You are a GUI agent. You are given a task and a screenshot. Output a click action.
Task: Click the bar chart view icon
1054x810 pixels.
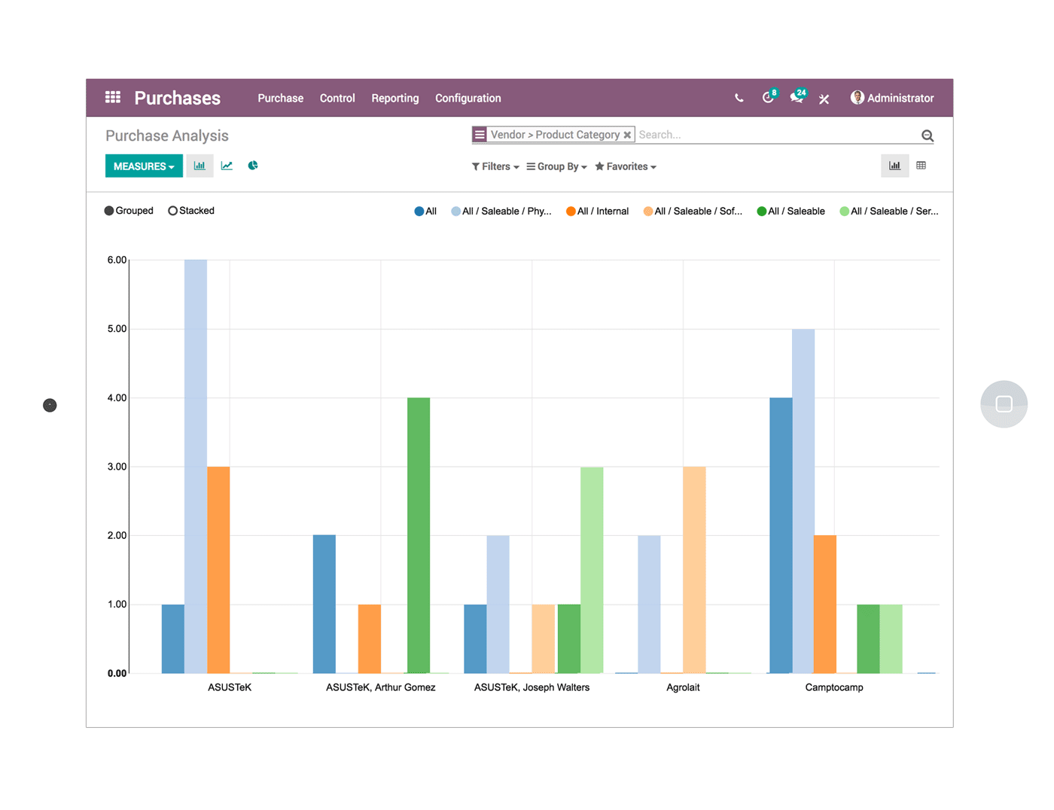[200, 165]
